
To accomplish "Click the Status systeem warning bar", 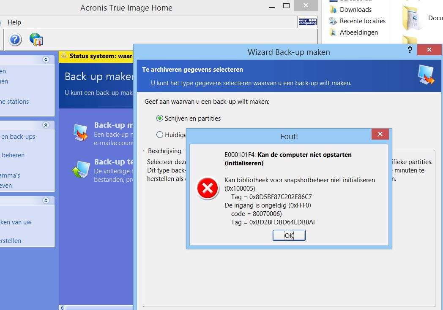I will 96,56.
